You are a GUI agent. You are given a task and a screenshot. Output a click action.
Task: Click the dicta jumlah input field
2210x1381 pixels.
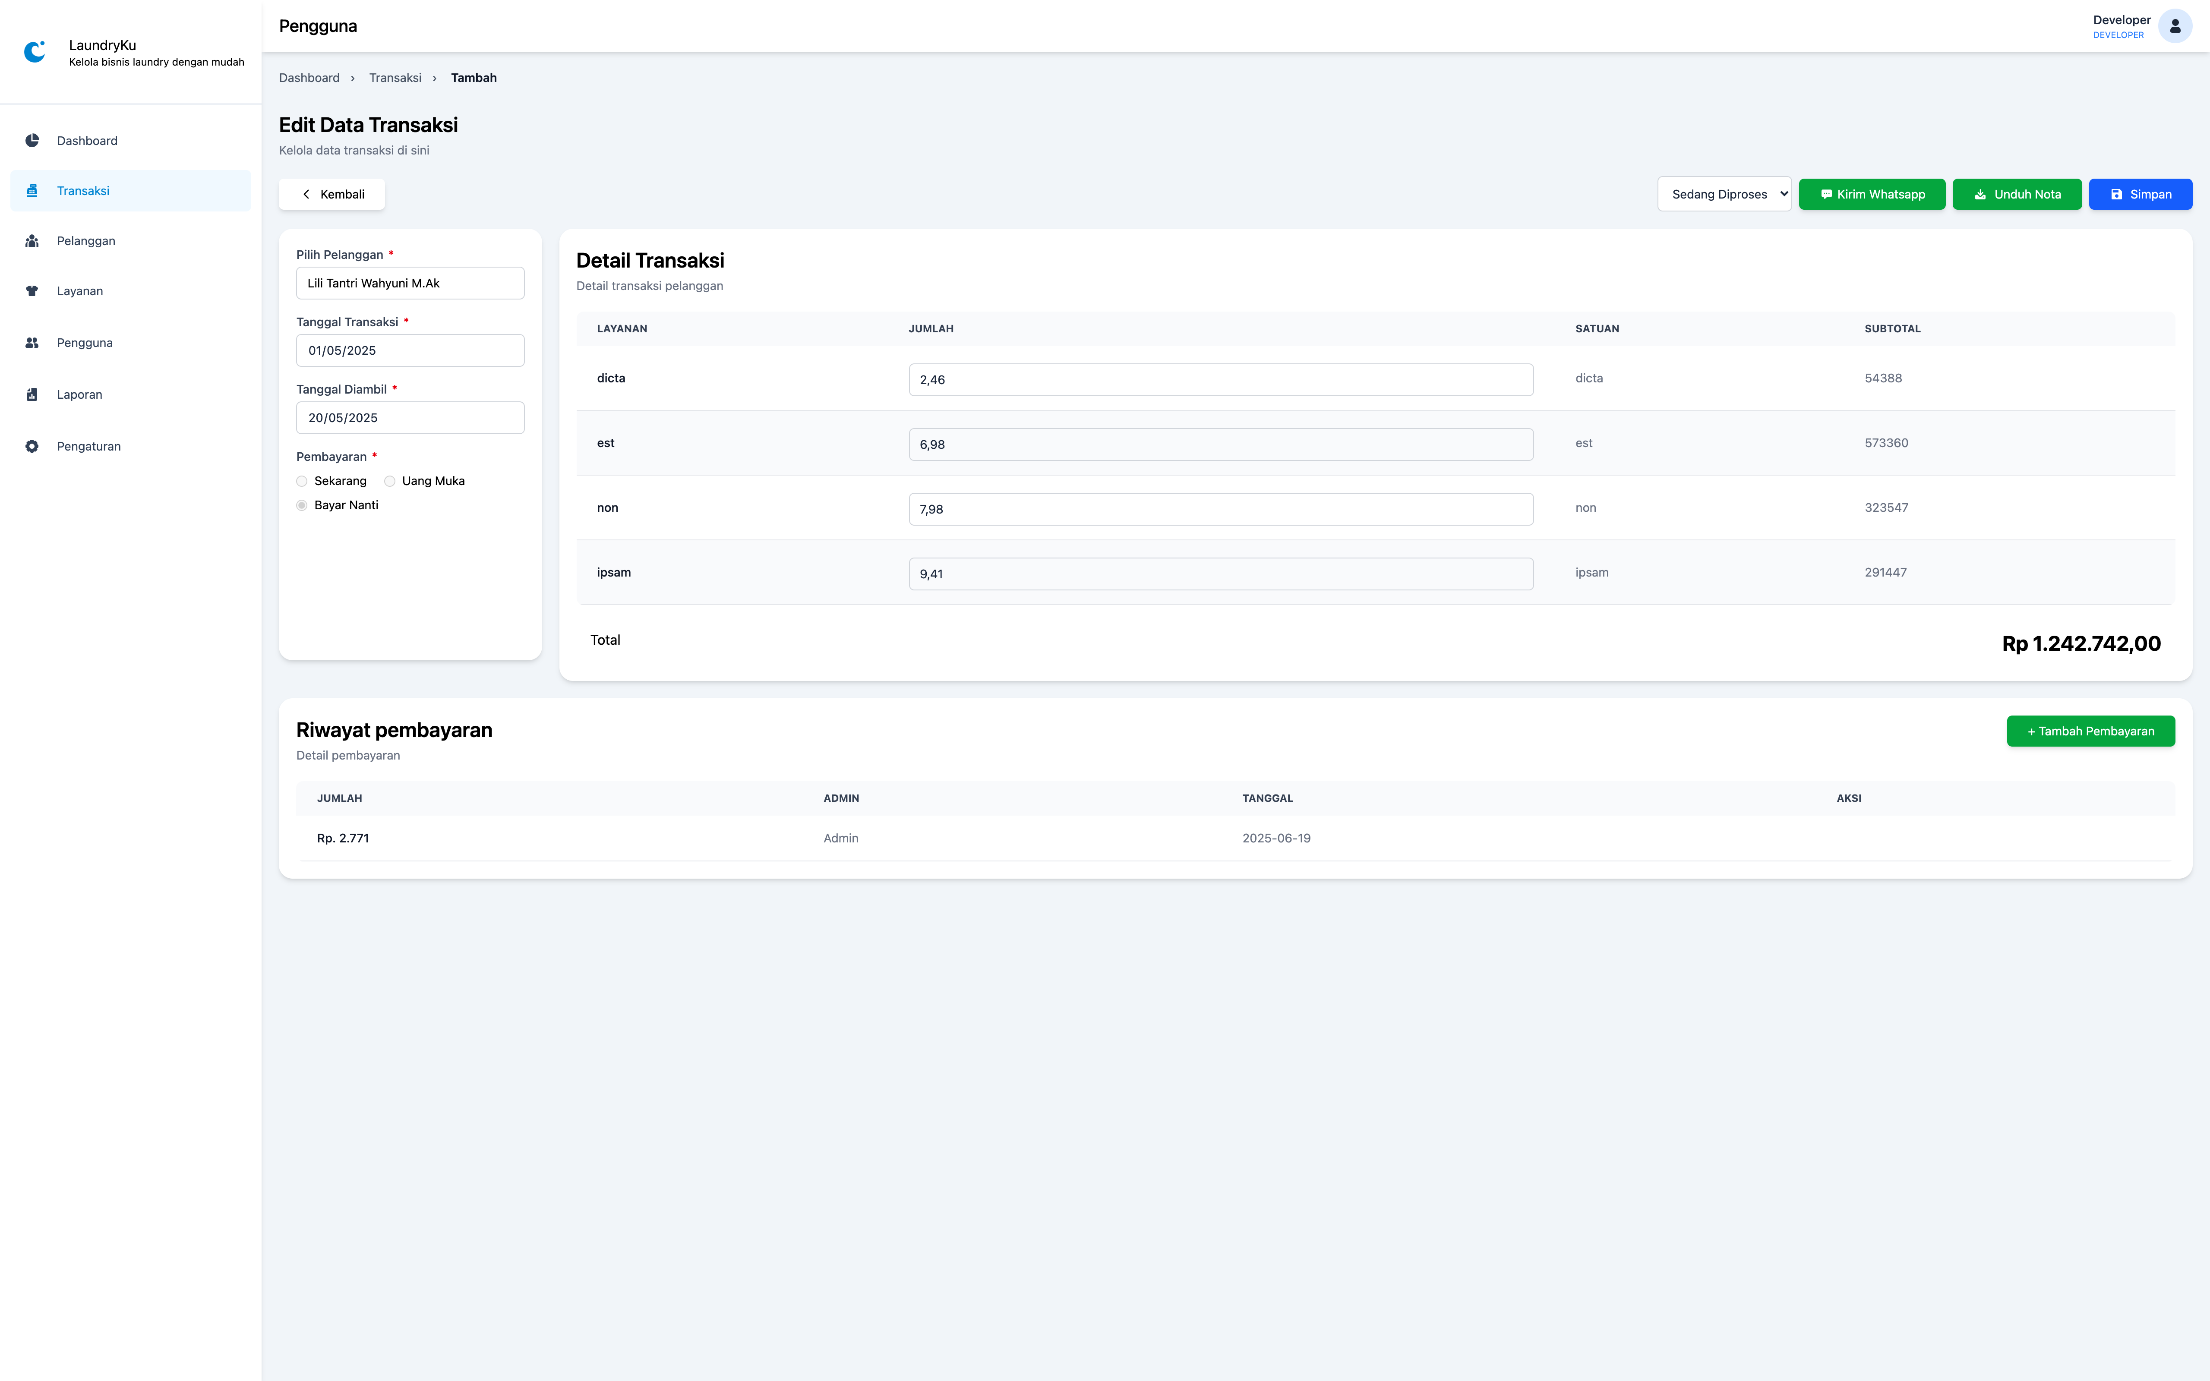1220,380
